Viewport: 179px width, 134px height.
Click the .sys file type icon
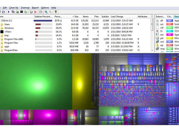[158, 24]
